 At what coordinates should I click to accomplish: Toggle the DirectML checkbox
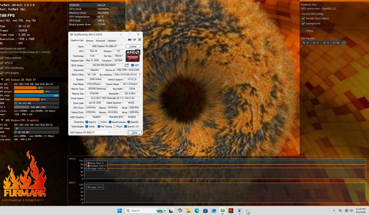pyautogui.click(x=129, y=122)
